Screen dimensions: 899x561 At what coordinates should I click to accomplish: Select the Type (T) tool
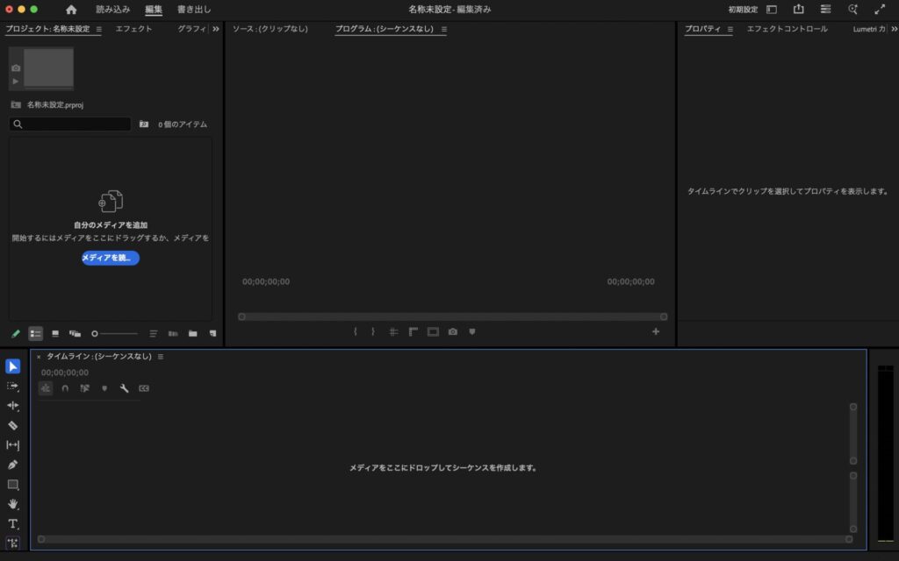click(x=12, y=523)
